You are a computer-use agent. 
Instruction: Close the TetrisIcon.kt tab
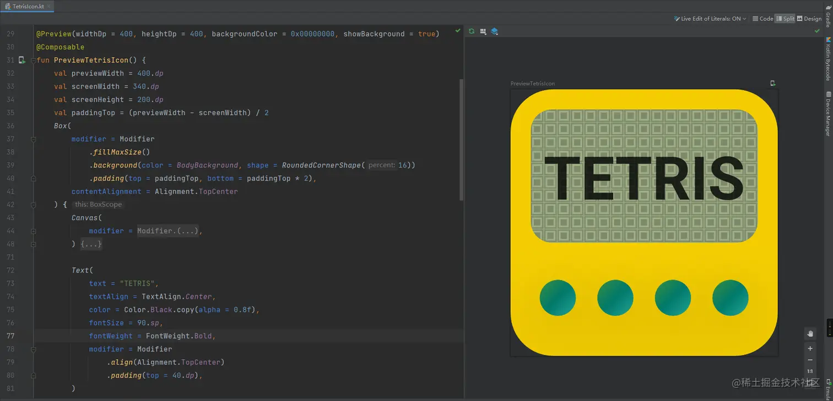tap(48, 7)
